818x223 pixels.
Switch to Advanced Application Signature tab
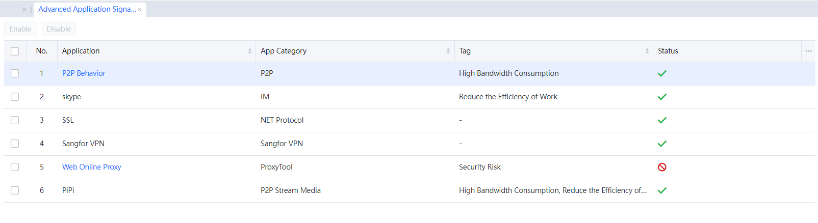click(87, 9)
